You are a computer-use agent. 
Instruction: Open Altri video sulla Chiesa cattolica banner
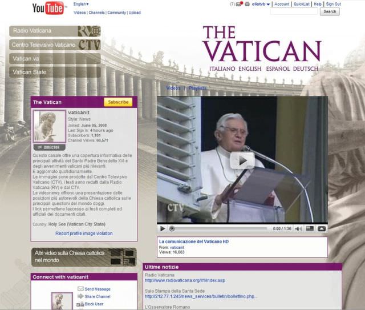(84, 257)
